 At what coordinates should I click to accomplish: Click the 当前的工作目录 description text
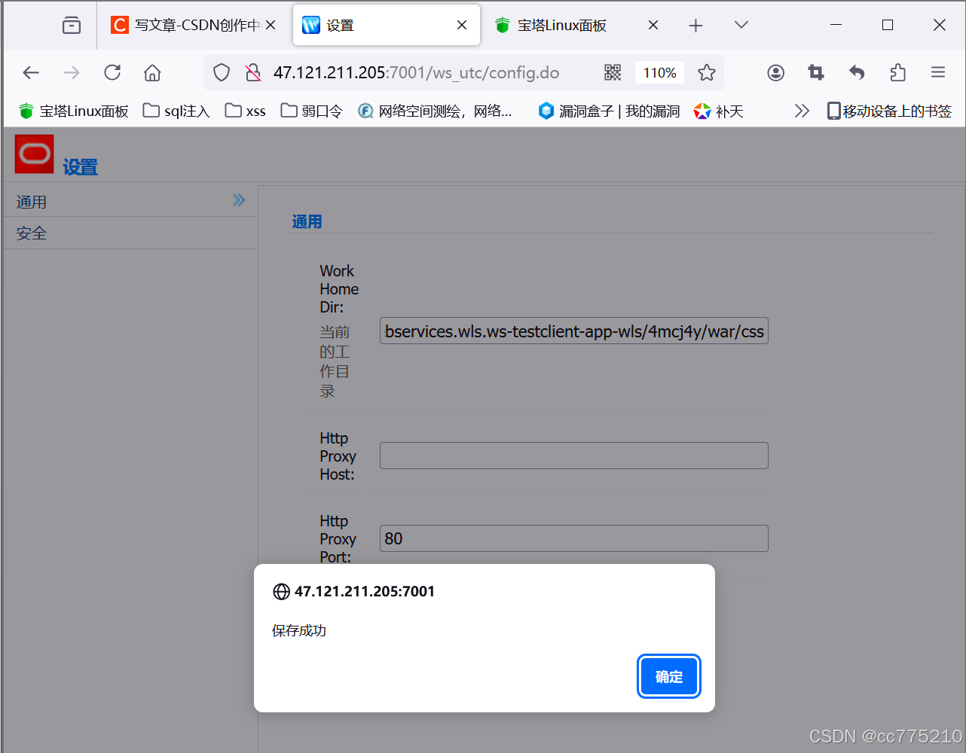coord(335,361)
